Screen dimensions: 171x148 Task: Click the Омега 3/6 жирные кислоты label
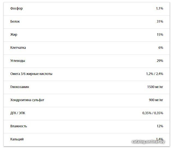click(x=31, y=74)
